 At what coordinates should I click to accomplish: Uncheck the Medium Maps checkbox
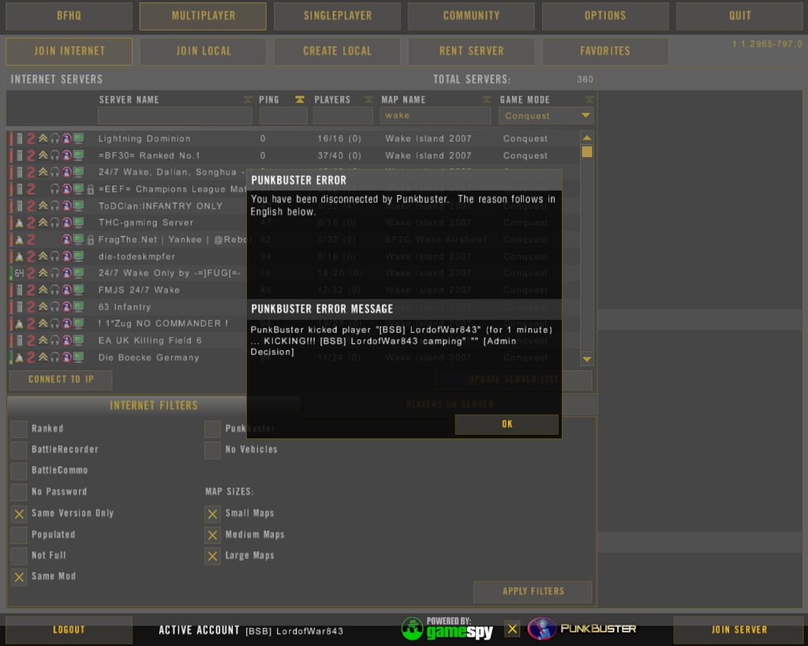tap(212, 535)
